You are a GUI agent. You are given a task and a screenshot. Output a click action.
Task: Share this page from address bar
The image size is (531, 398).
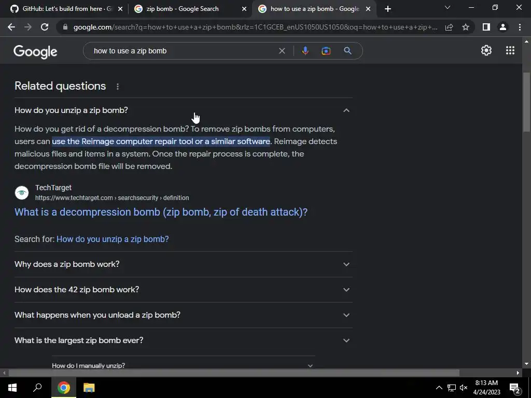coord(449,27)
